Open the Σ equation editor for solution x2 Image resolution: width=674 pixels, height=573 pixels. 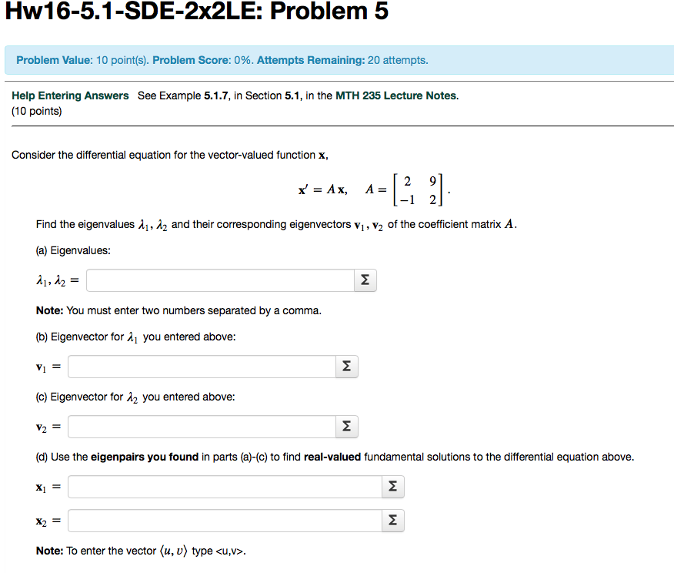tap(392, 521)
